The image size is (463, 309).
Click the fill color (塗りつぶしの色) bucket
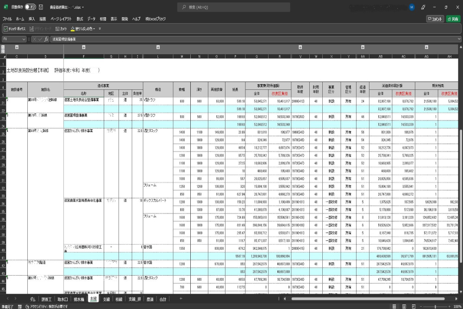coord(73,29)
